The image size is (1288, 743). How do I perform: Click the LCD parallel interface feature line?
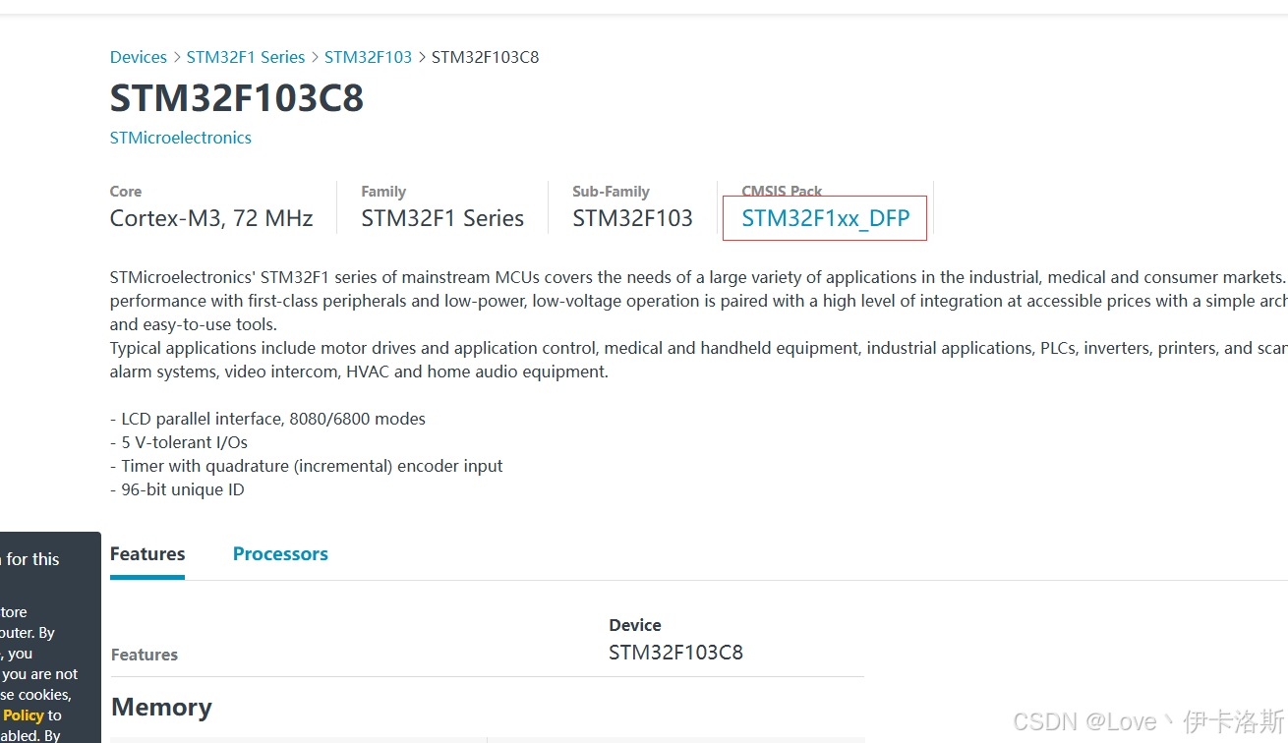267,419
